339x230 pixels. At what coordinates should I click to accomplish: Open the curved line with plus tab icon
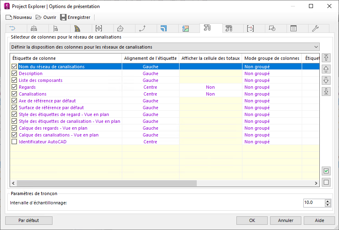coord(142,28)
